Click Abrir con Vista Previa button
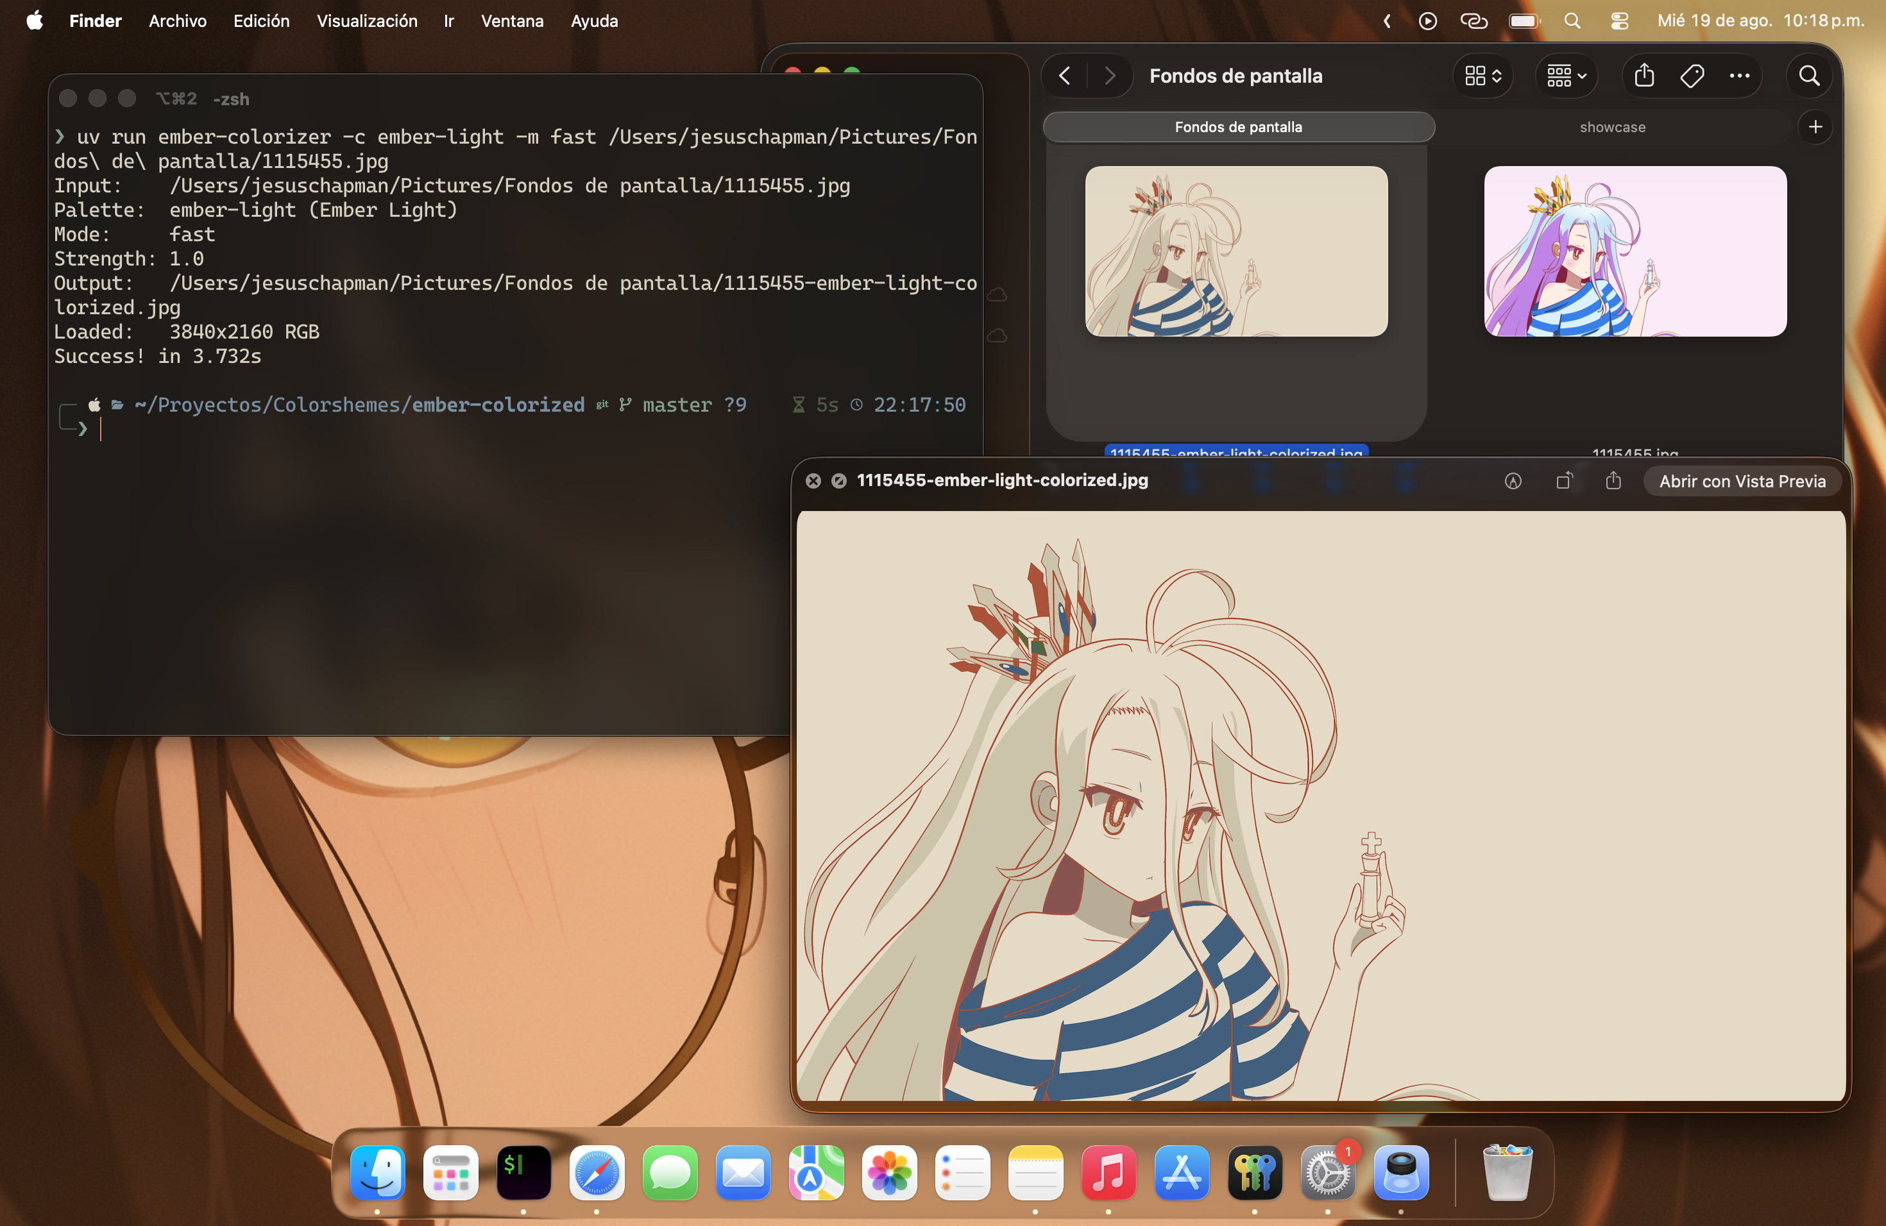Viewport: 1886px width, 1226px height. point(1742,481)
